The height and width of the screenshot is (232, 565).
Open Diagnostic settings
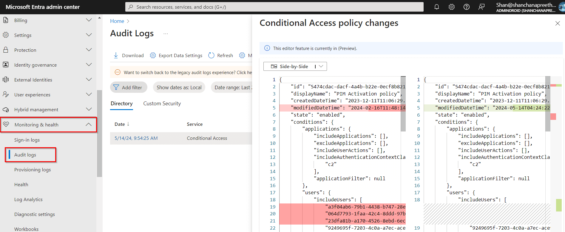click(x=35, y=214)
